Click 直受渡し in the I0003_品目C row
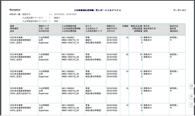195x116 pixels. tap(174, 72)
